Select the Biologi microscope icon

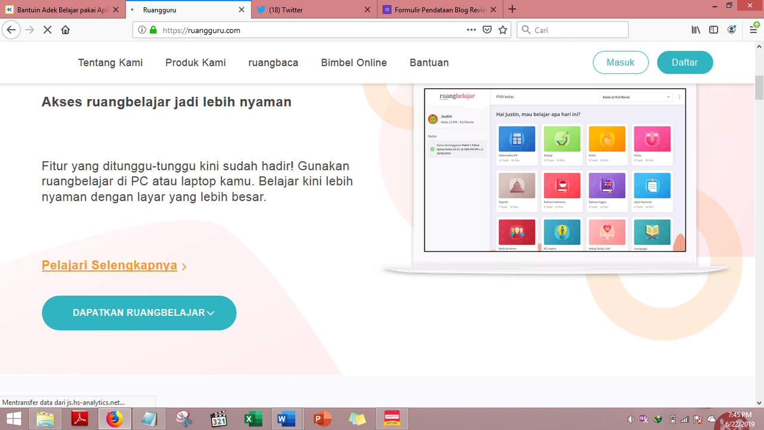[562, 139]
